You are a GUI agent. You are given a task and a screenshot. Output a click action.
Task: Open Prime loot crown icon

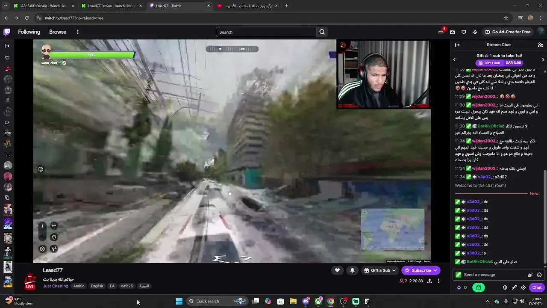point(441,32)
